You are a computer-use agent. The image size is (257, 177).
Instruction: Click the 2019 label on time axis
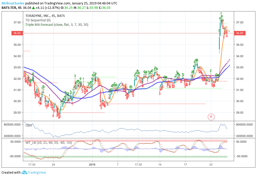coord(92,165)
